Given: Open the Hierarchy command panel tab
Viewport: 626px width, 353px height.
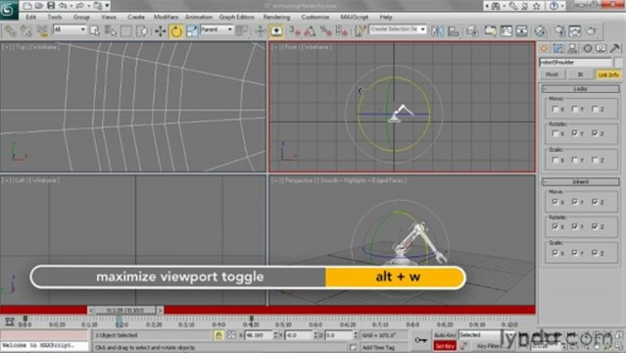Looking at the screenshot, I should pos(572,48).
